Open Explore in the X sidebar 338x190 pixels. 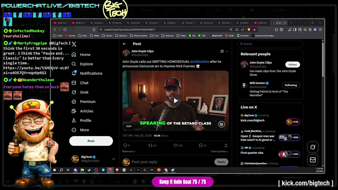pos(82,64)
